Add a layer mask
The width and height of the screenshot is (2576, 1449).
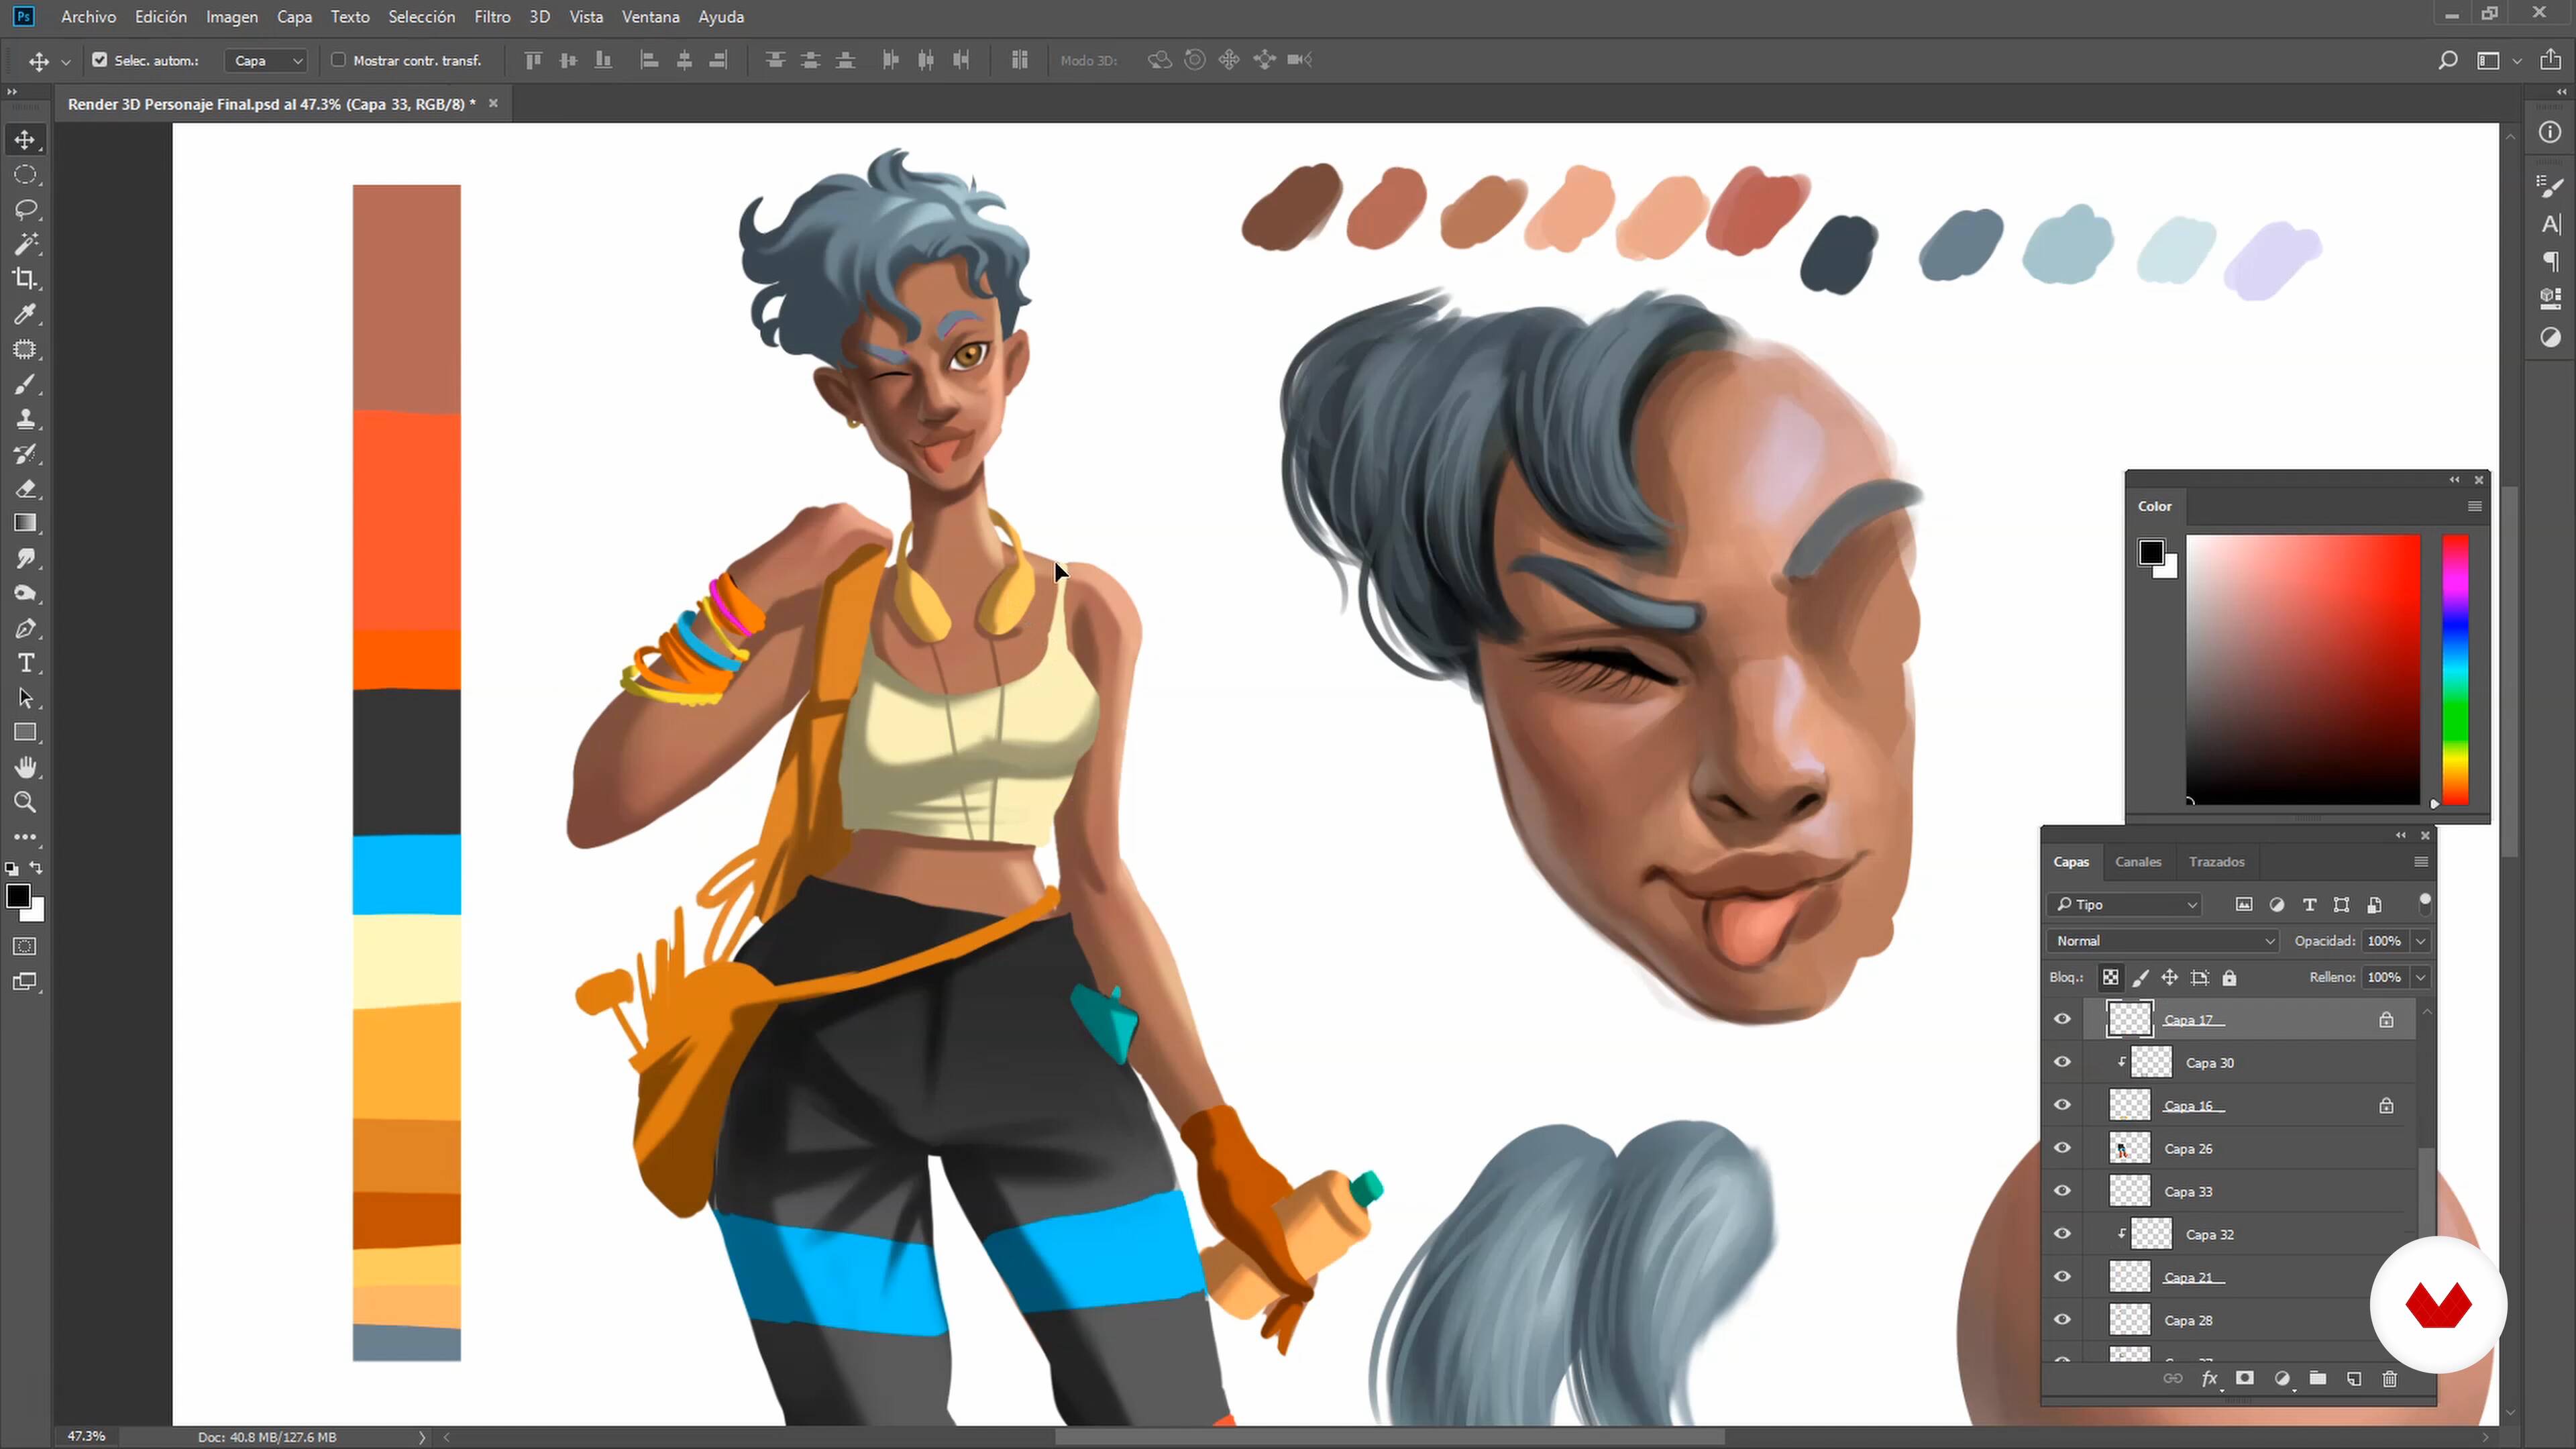pyautogui.click(x=2245, y=1379)
